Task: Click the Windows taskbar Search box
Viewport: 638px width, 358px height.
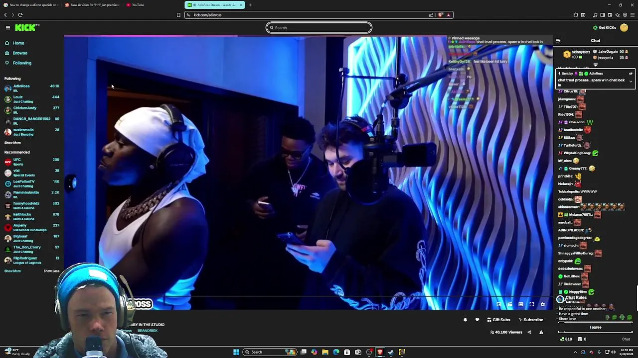Action: [x=270, y=352]
